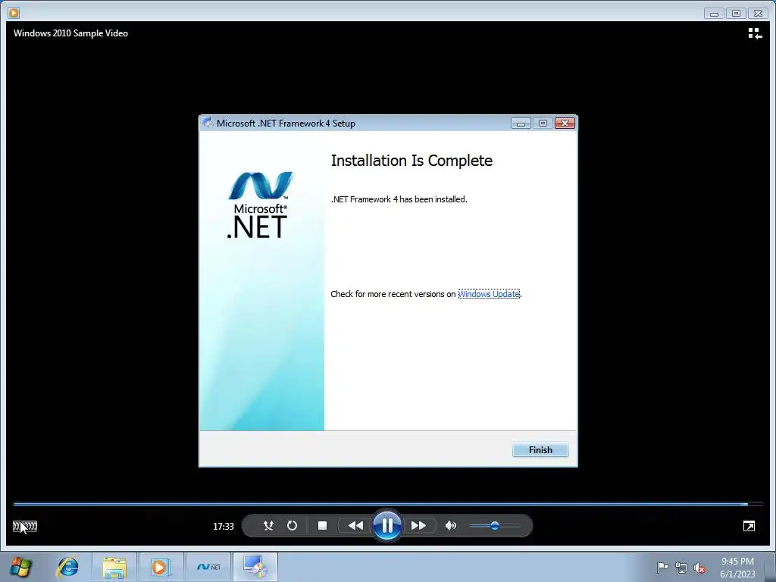
Task: Maximize the .NET Framework 4 Setup dialog
Action: [543, 123]
